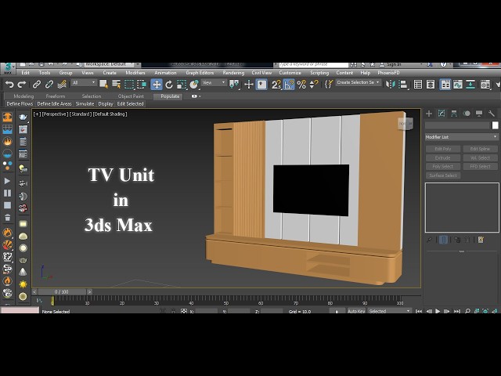501x376 pixels.
Task: Open the Create command panel tab
Action: click(x=429, y=114)
